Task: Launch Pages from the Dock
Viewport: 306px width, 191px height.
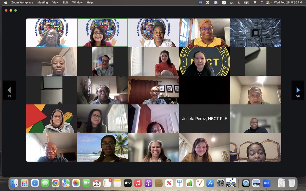Action: [x=200, y=183]
